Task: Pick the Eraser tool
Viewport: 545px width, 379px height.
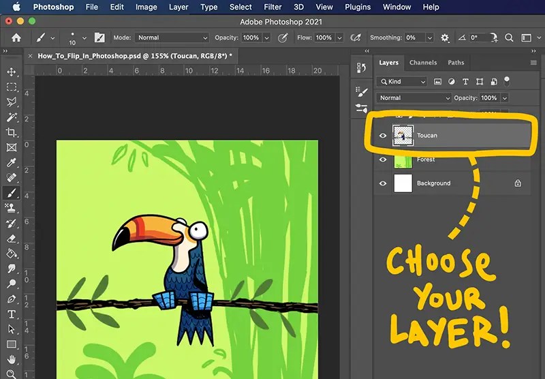Action: pyautogui.click(x=12, y=239)
